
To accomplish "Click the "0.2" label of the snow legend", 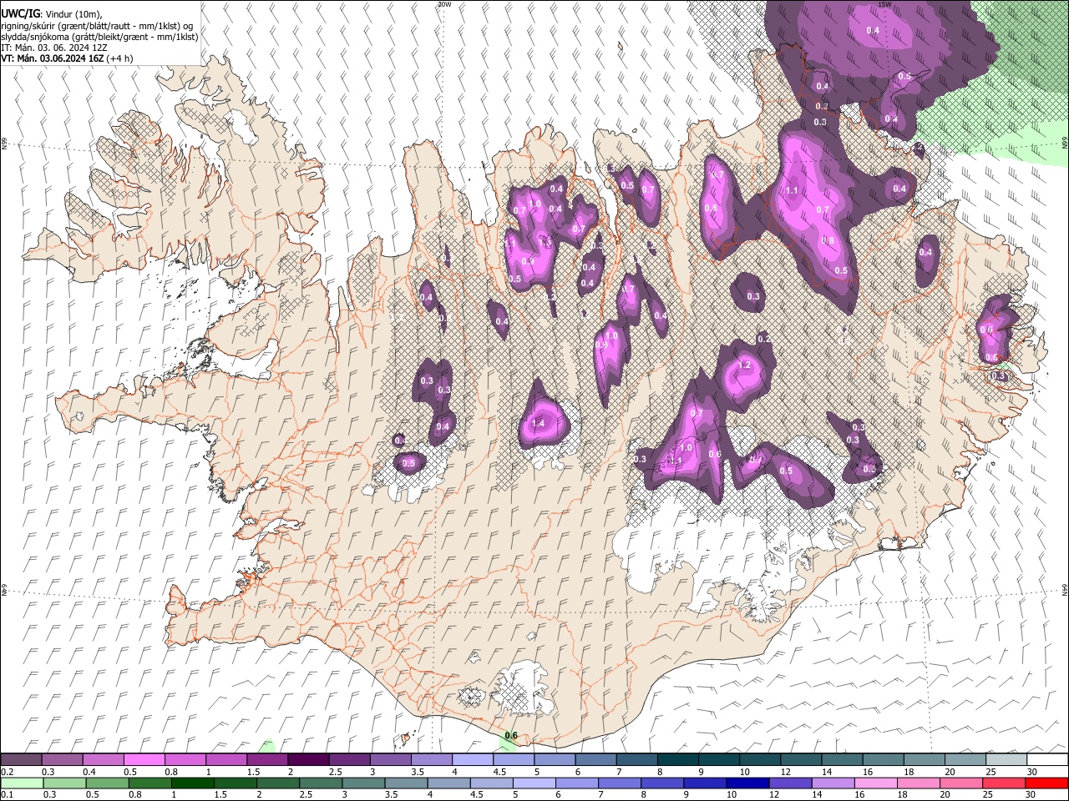I will (7, 772).
